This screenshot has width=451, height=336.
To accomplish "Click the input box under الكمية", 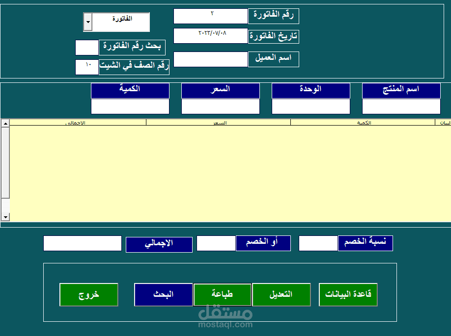I will coord(130,106).
